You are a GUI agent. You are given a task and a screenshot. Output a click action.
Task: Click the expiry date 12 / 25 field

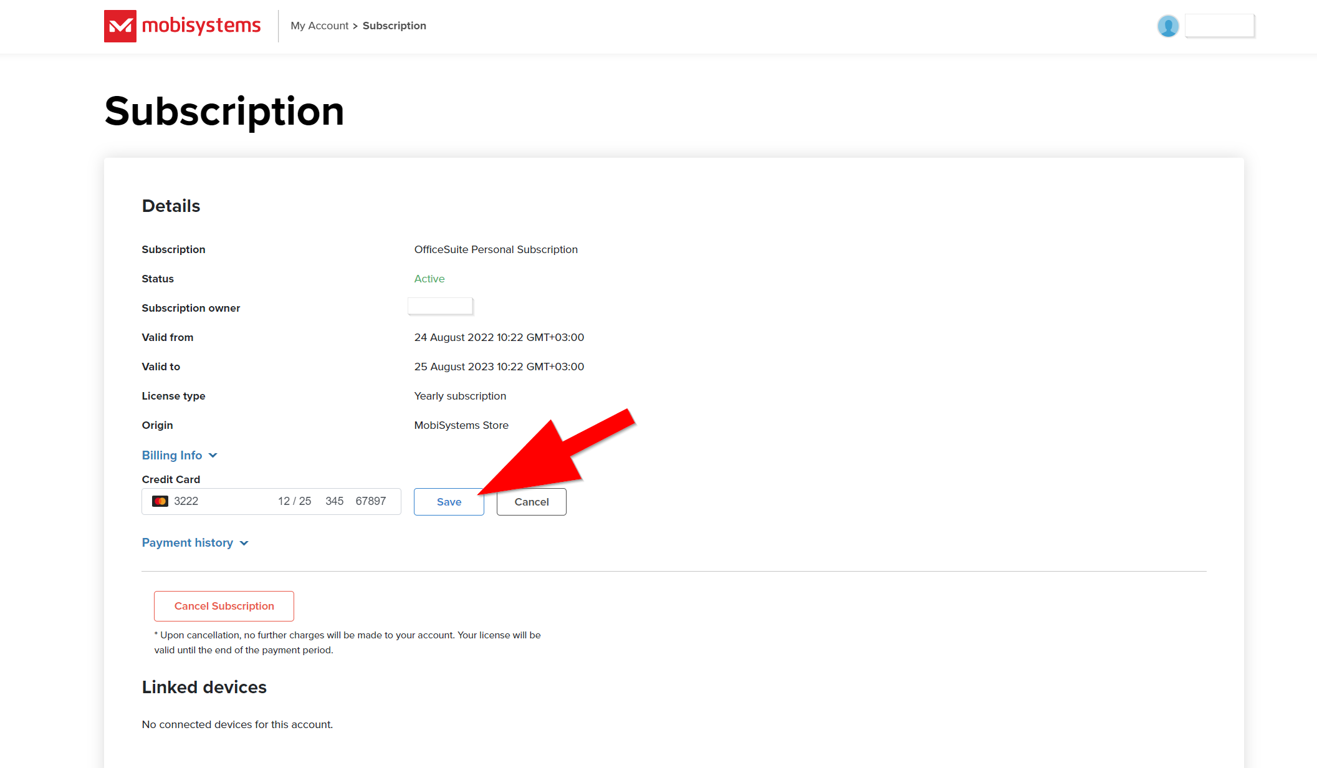(x=294, y=501)
